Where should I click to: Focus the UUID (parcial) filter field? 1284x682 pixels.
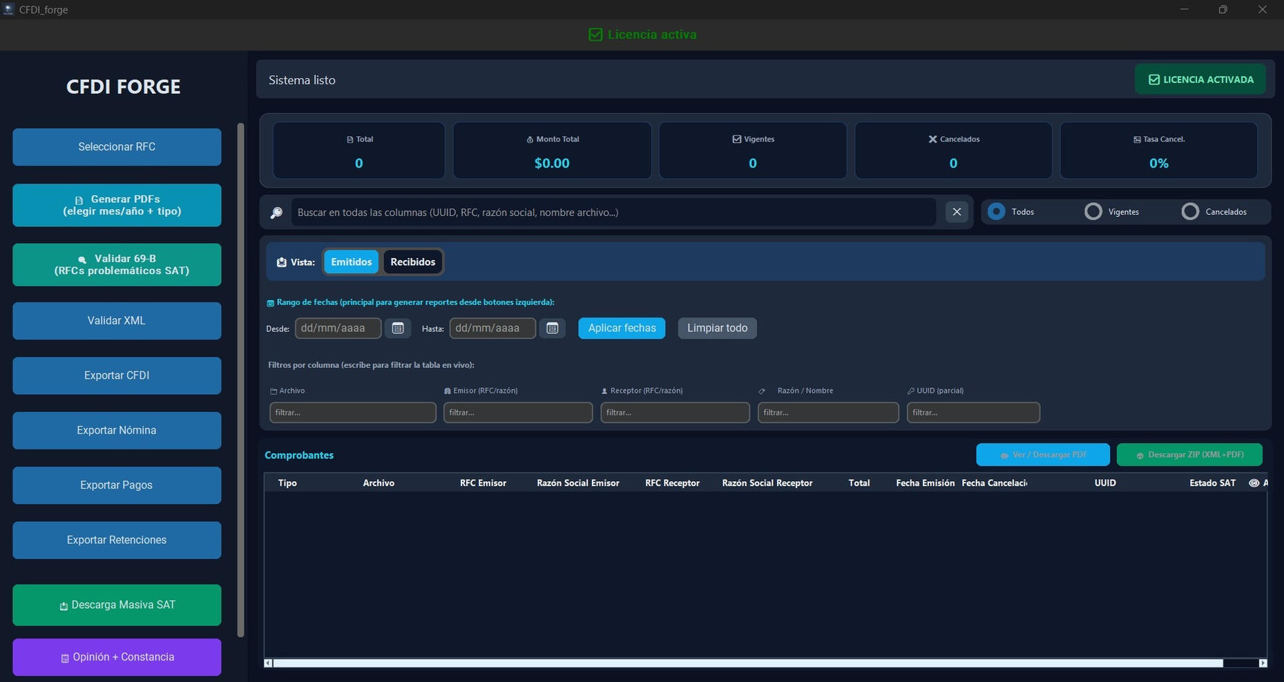point(973,412)
